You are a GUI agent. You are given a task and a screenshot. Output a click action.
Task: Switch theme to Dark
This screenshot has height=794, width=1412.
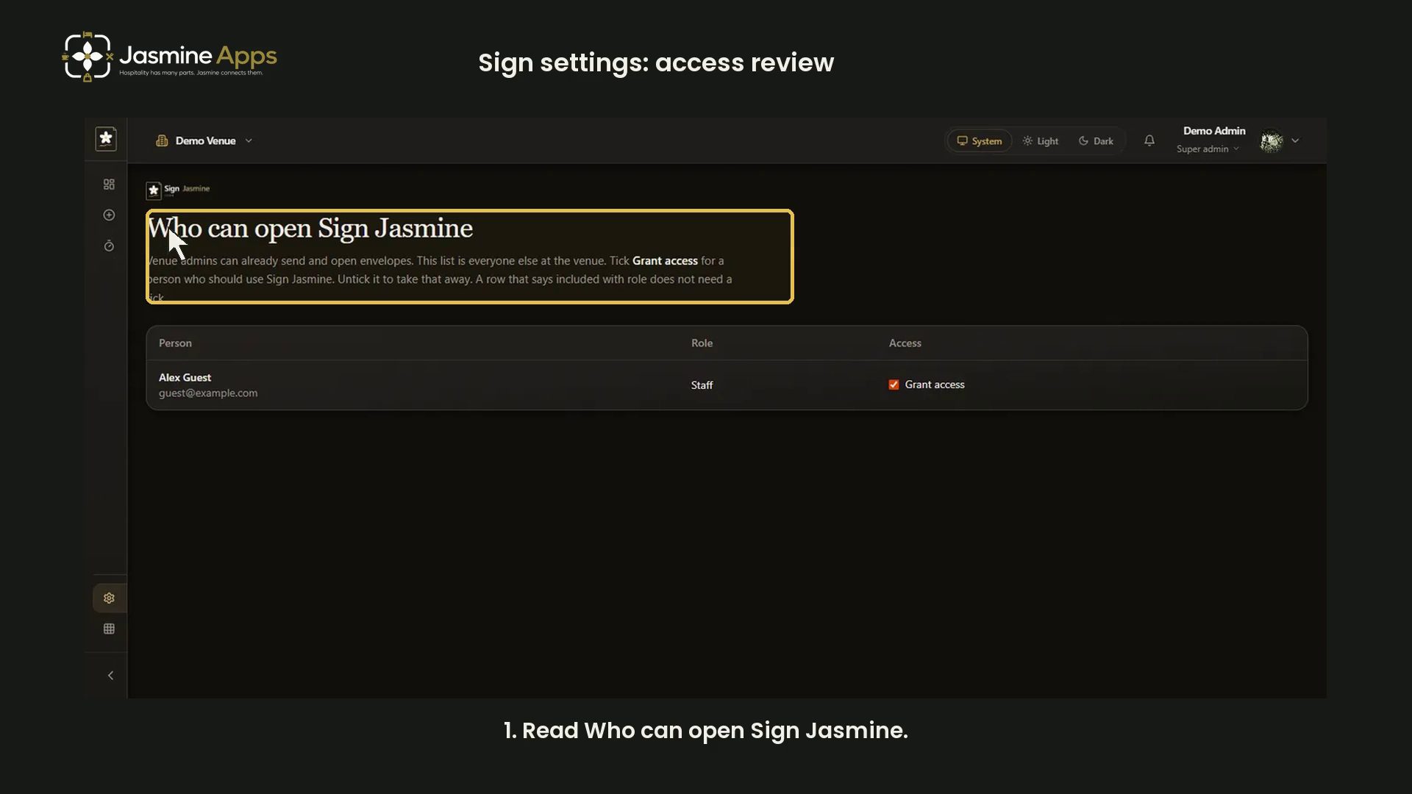tap(1096, 141)
